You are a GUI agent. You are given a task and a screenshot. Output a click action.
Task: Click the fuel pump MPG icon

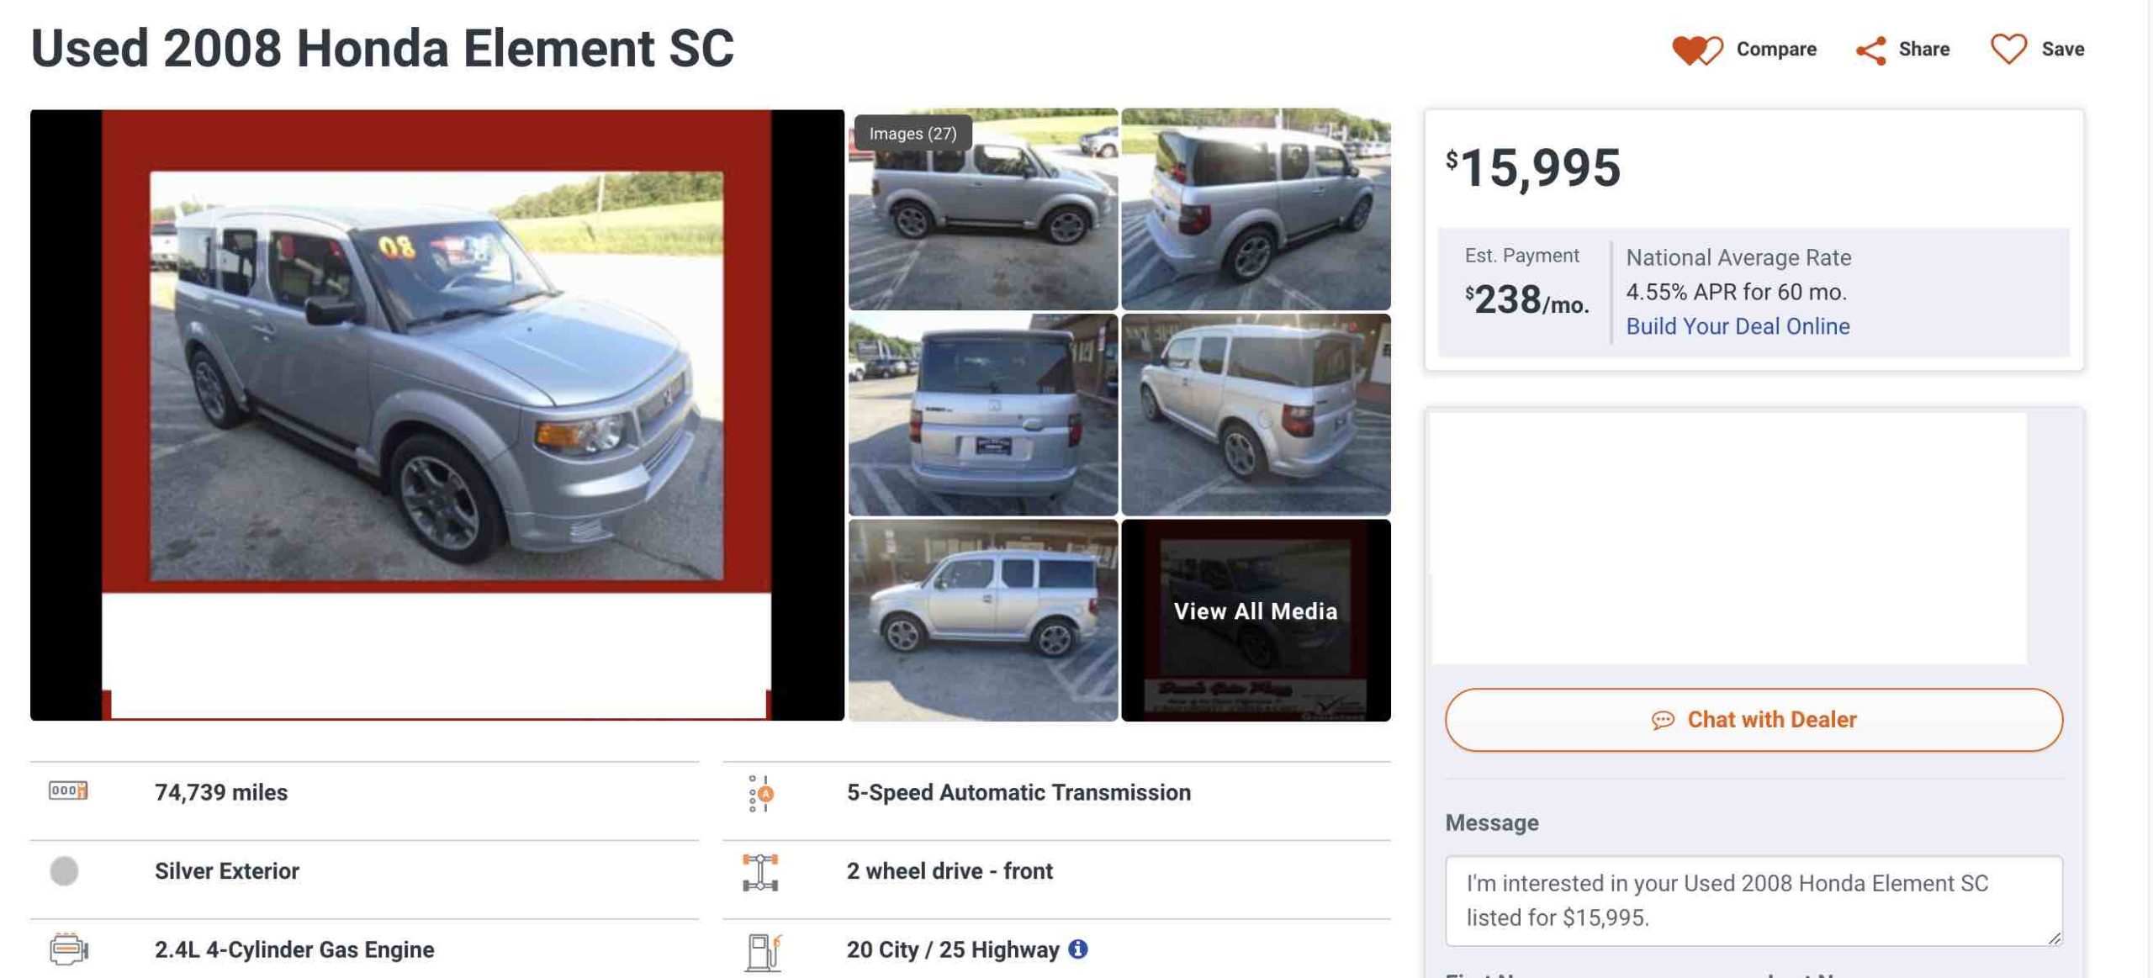click(763, 951)
